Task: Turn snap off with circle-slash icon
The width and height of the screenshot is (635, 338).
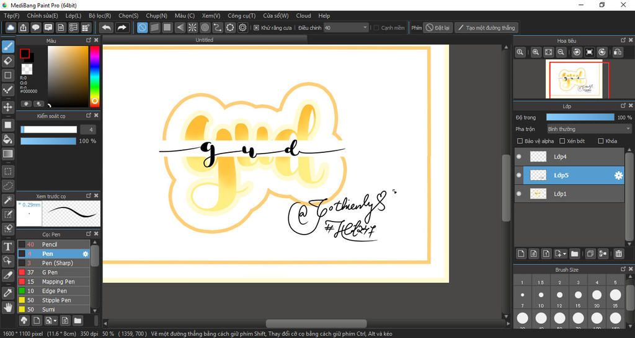Action: coord(142,27)
